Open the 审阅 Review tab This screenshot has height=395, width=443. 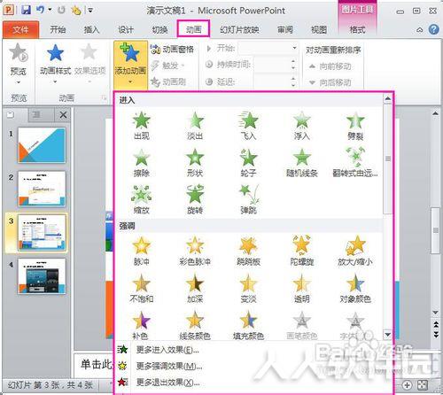(x=285, y=30)
